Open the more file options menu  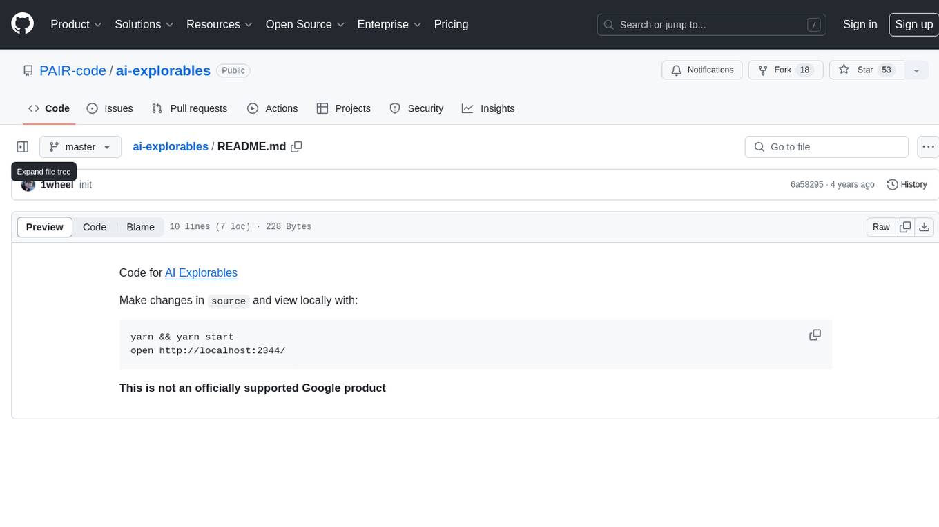pyautogui.click(x=928, y=147)
